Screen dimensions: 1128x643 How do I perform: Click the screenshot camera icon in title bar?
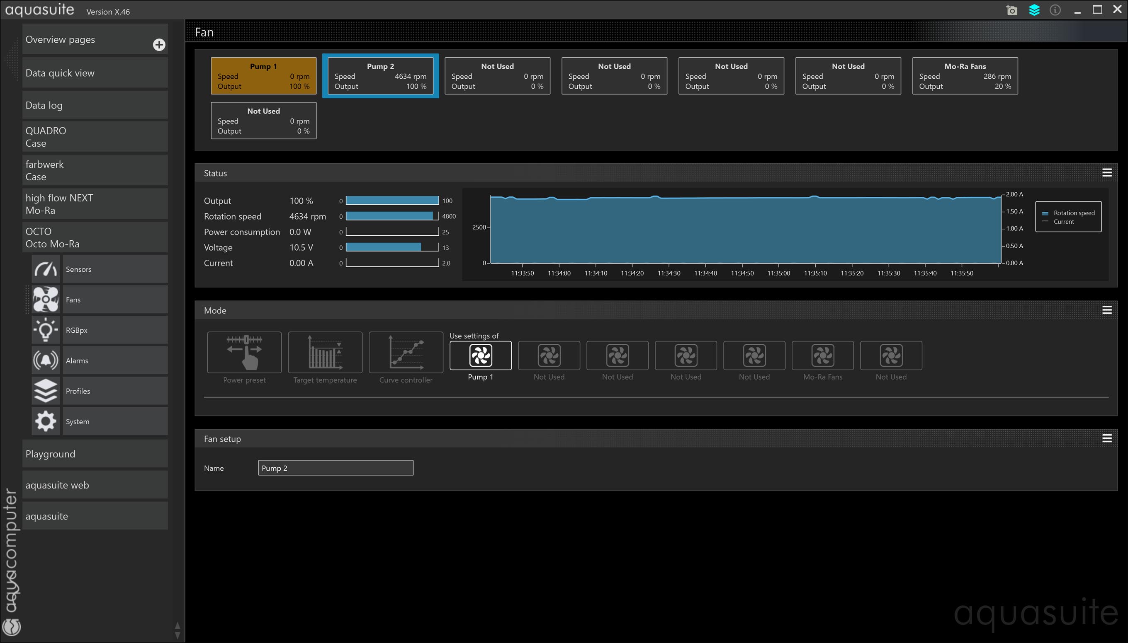click(1011, 10)
